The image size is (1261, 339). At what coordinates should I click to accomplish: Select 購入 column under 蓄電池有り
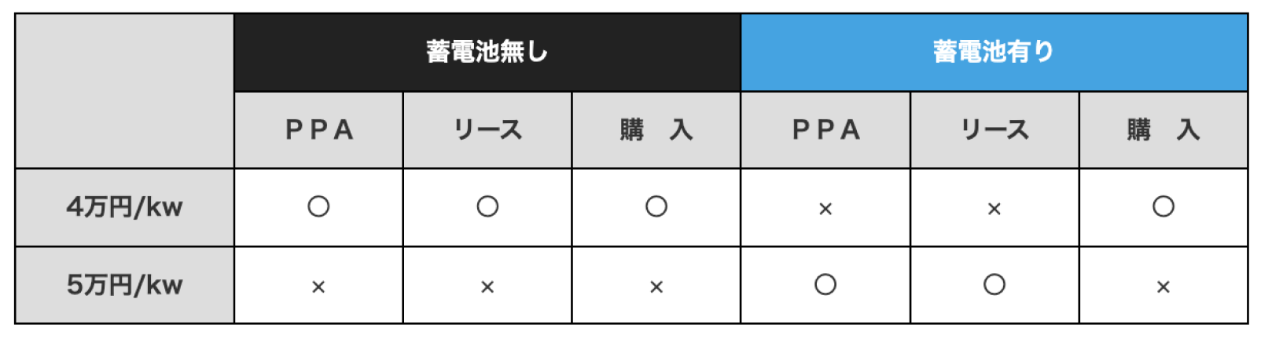click(x=1164, y=130)
